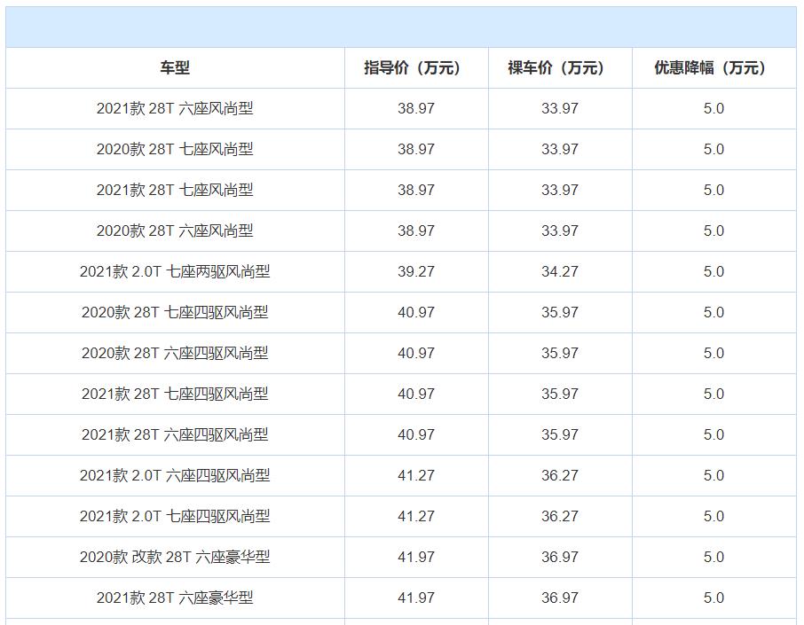Click discount 5.0 for 2021款 2.0T 七座四驱风尚型
Image resolution: width=804 pixels, height=625 pixels.
[x=713, y=516]
